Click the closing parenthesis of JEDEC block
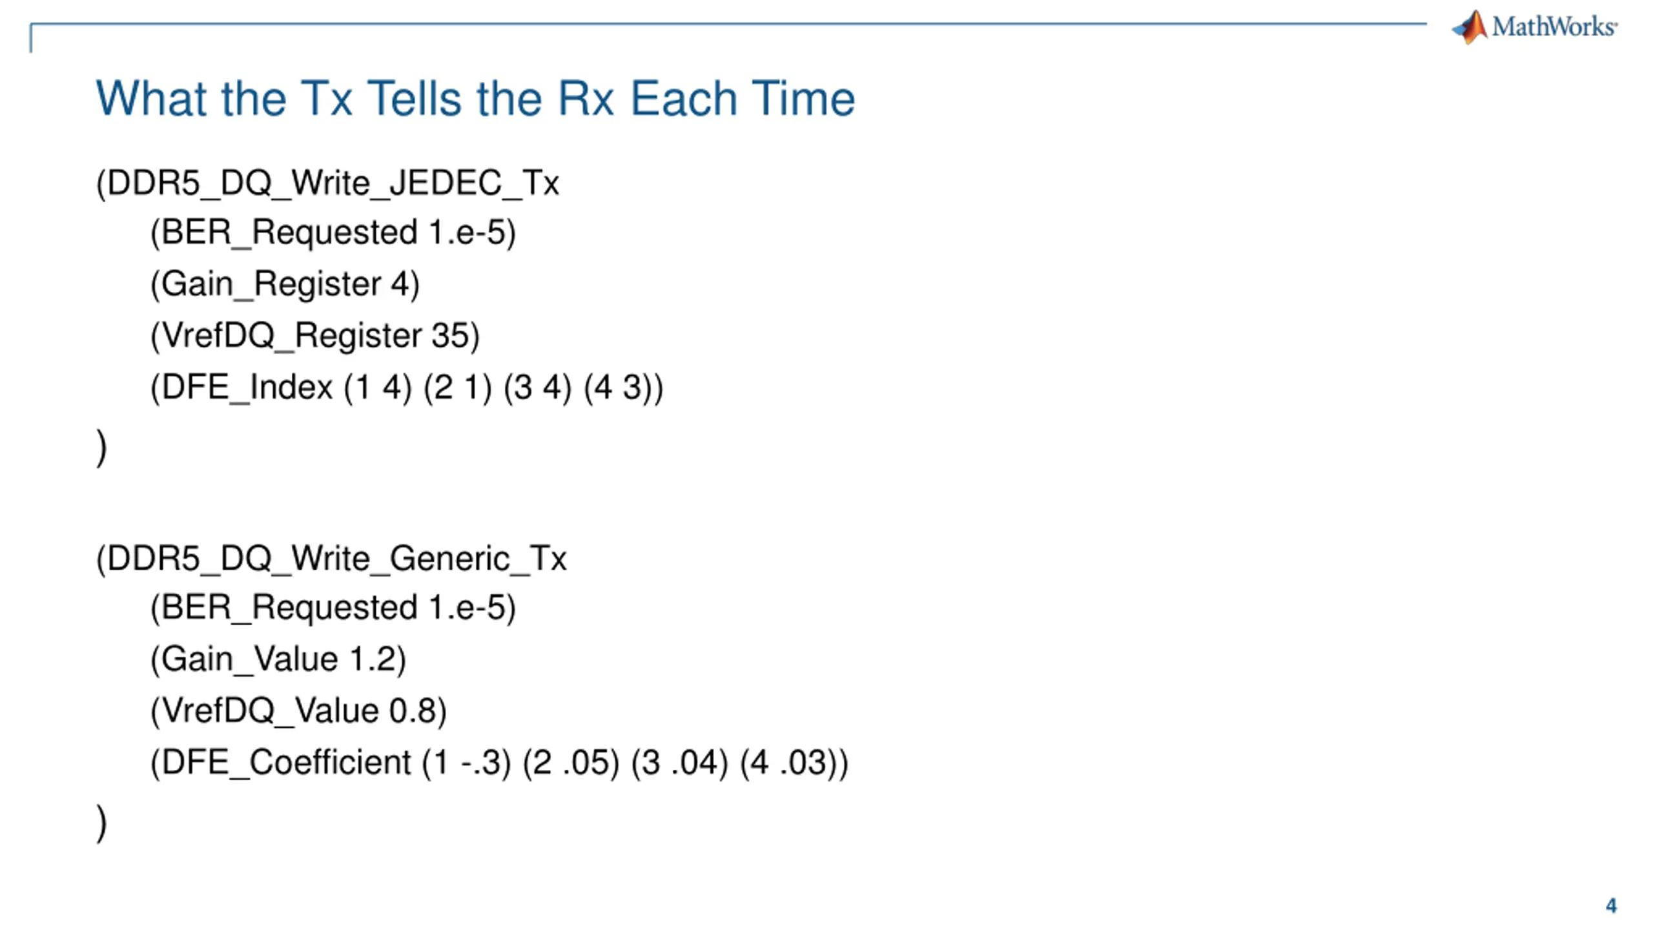The width and height of the screenshot is (1653, 930). 101,448
